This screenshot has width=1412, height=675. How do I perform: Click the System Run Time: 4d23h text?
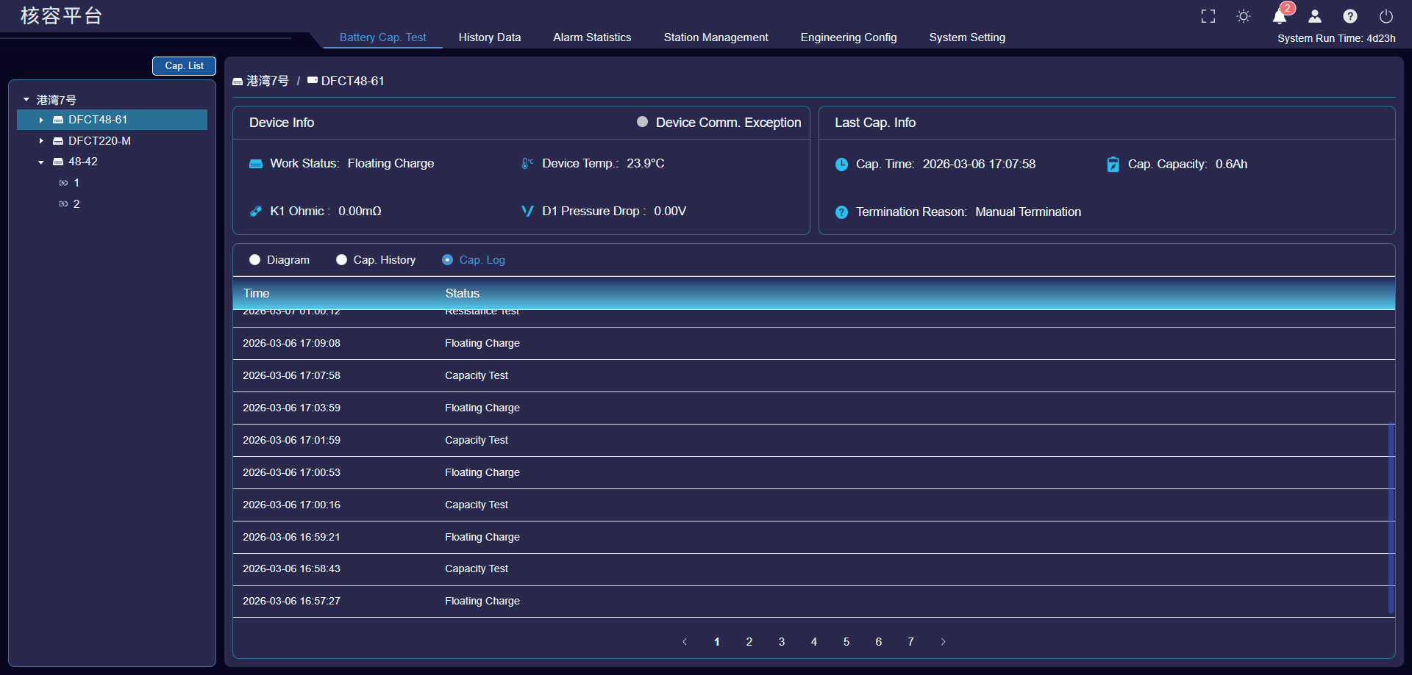1336,38
